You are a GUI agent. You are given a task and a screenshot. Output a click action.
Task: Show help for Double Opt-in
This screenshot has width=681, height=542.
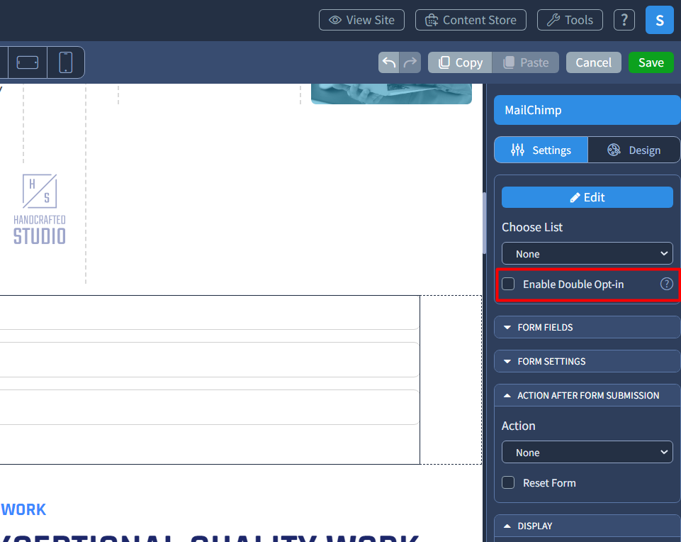667,284
